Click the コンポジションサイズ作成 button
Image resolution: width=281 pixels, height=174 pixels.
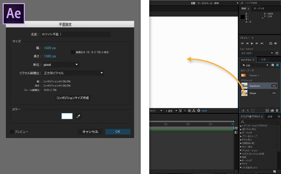point(72,98)
